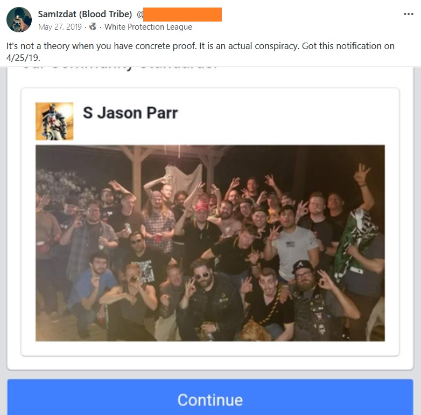Click the black Atlanta cap in photo
421x415 pixels.
(301, 266)
